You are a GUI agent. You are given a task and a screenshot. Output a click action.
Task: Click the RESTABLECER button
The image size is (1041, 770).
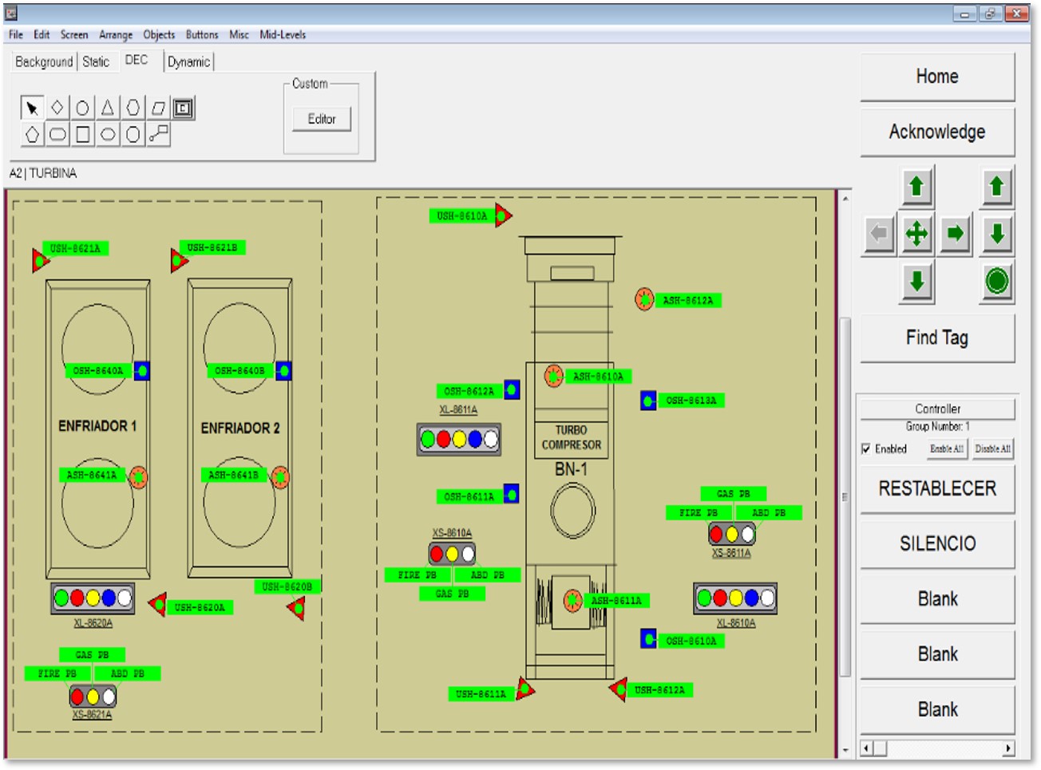[x=937, y=488]
